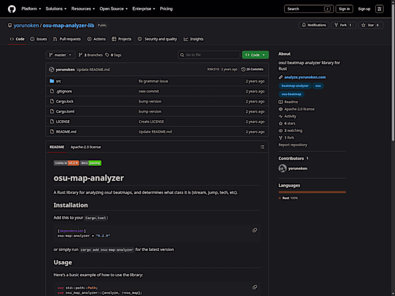This screenshot has height=296, width=395.
Task: Click the repository icon before yorunoken
Action: pos(10,25)
